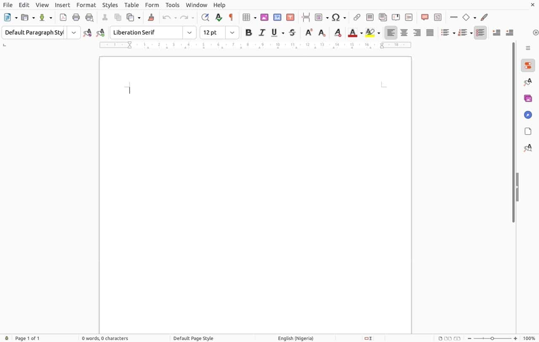
Task: Enable italic formatting
Action: [x=261, y=32]
